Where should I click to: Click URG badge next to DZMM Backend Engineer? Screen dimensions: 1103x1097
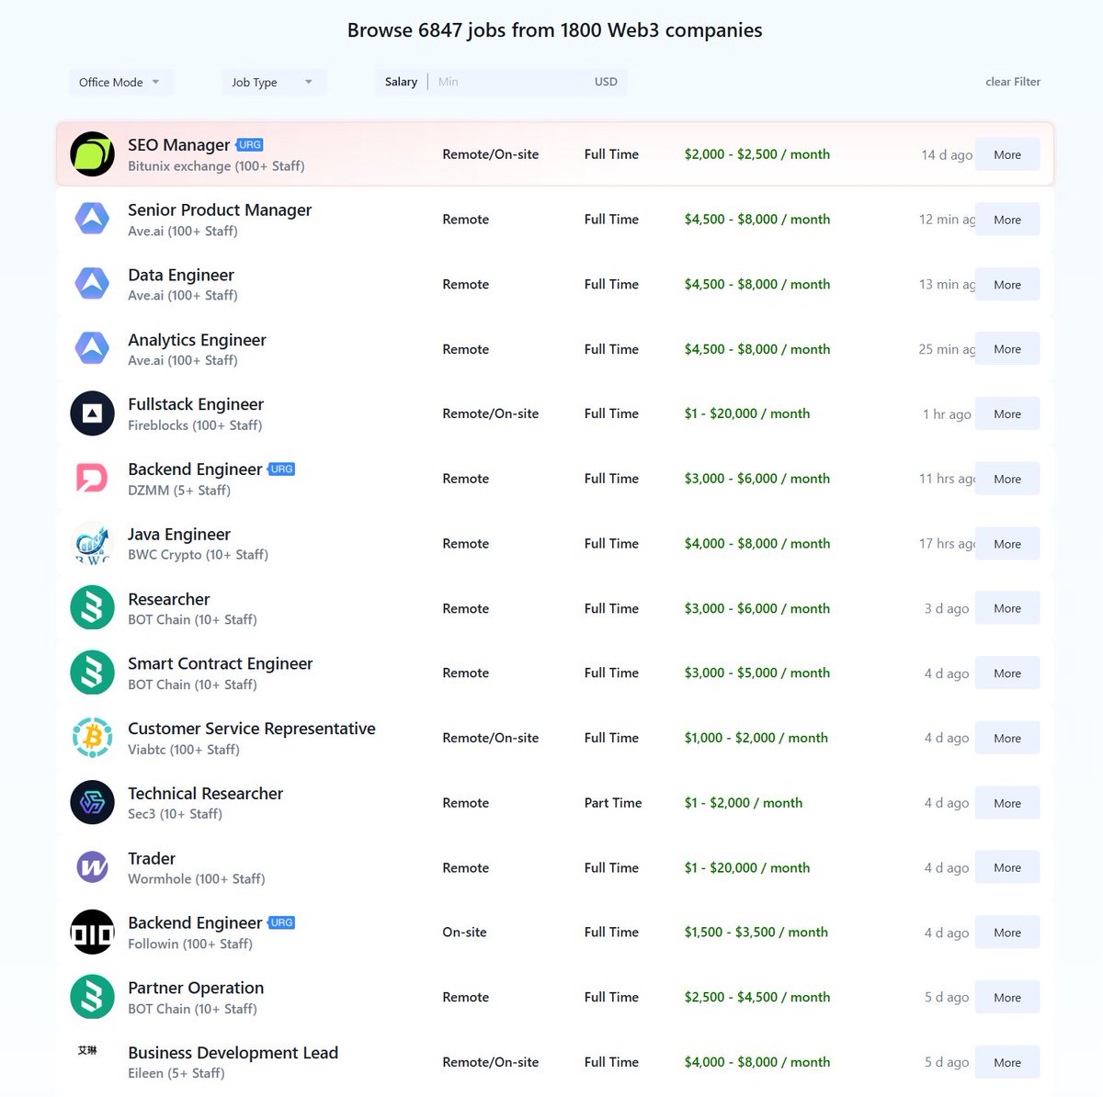(281, 469)
